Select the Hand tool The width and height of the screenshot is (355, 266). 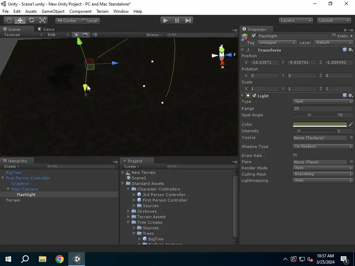(x=9, y=20)
